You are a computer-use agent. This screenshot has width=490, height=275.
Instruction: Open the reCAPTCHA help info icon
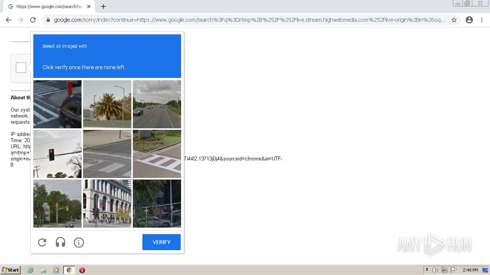click(79, 243)
